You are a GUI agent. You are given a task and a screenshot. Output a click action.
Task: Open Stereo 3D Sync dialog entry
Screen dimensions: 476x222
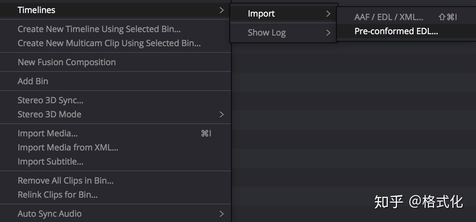click(50, 100)
